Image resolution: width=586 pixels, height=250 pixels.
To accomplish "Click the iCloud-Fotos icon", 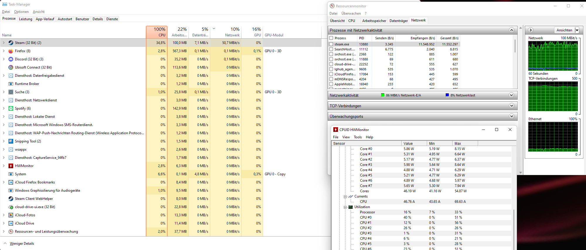I will point(11,215).
